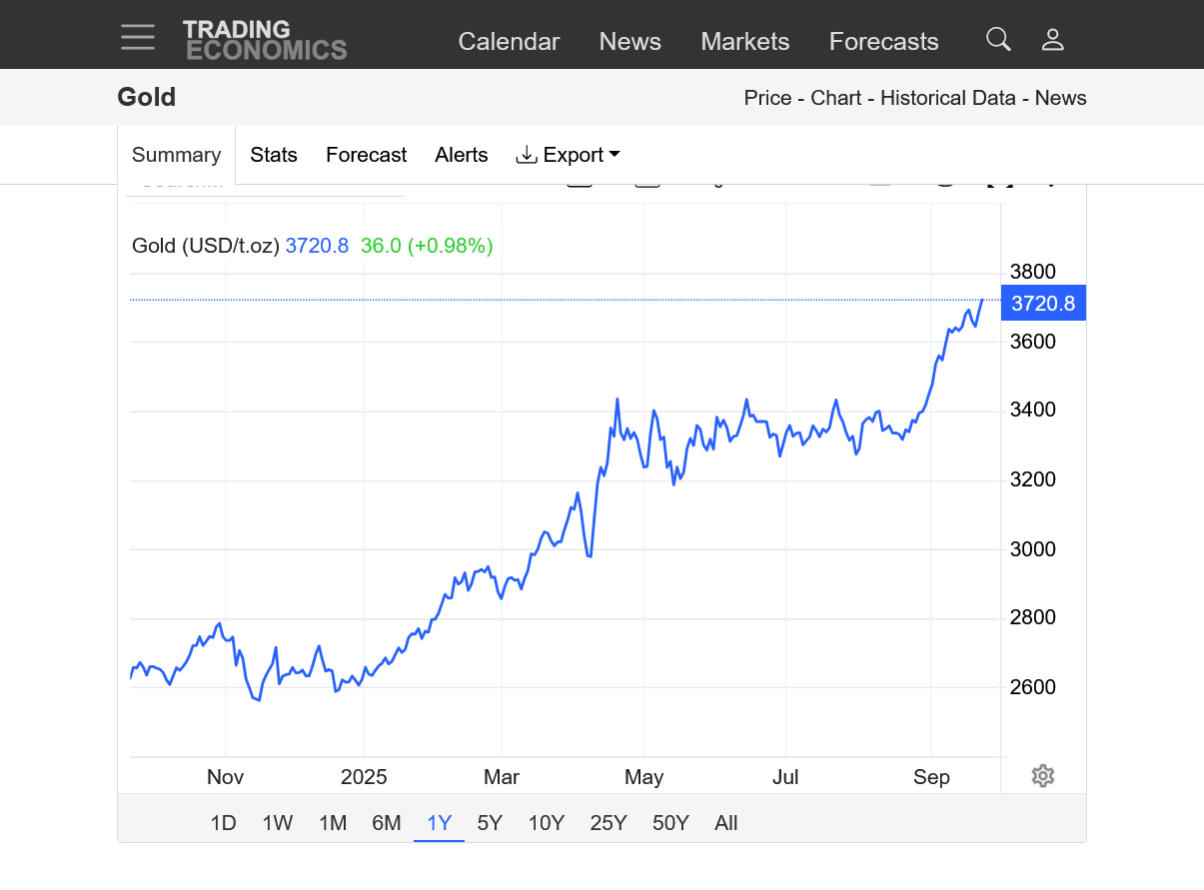Show All historical data range

pyautogui.click(x=725, y=823)
